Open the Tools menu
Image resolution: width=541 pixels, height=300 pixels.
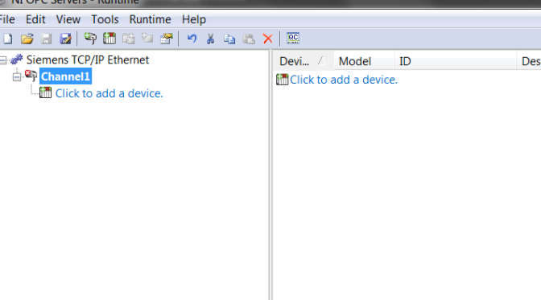pos(105,19)
